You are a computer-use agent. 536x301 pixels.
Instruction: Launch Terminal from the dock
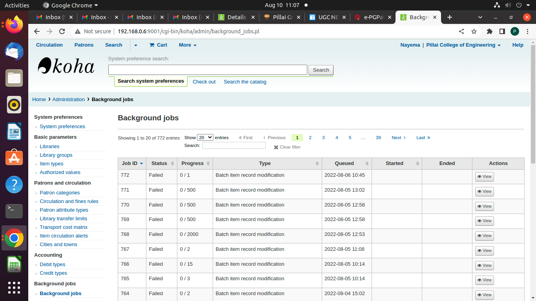pos(14,211)
